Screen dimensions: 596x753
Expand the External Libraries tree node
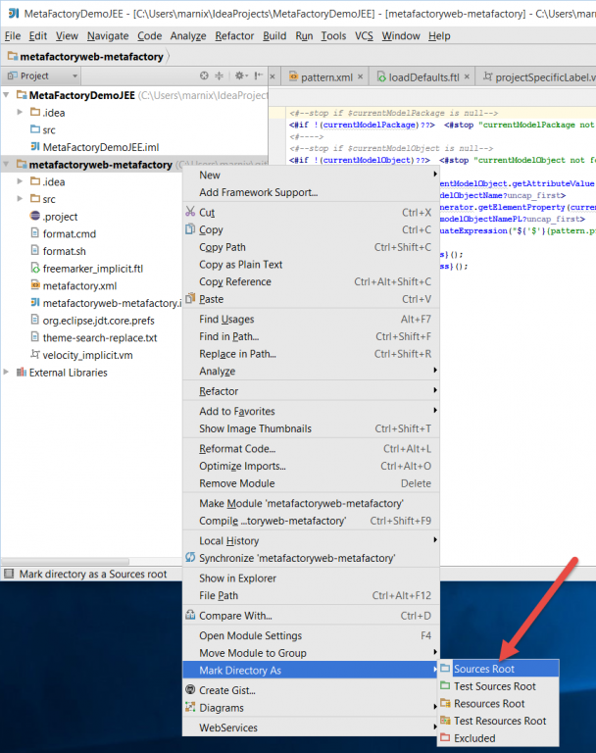coord(8,373)
